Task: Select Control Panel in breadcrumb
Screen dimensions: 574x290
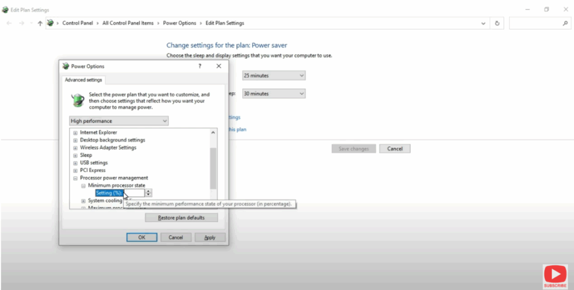Action: coord(77,23)
